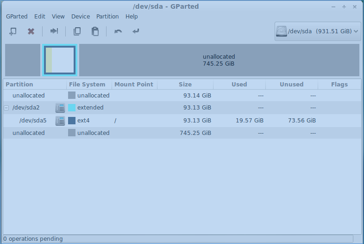Click the Undo last operation icon

click(x=118, y=31)
